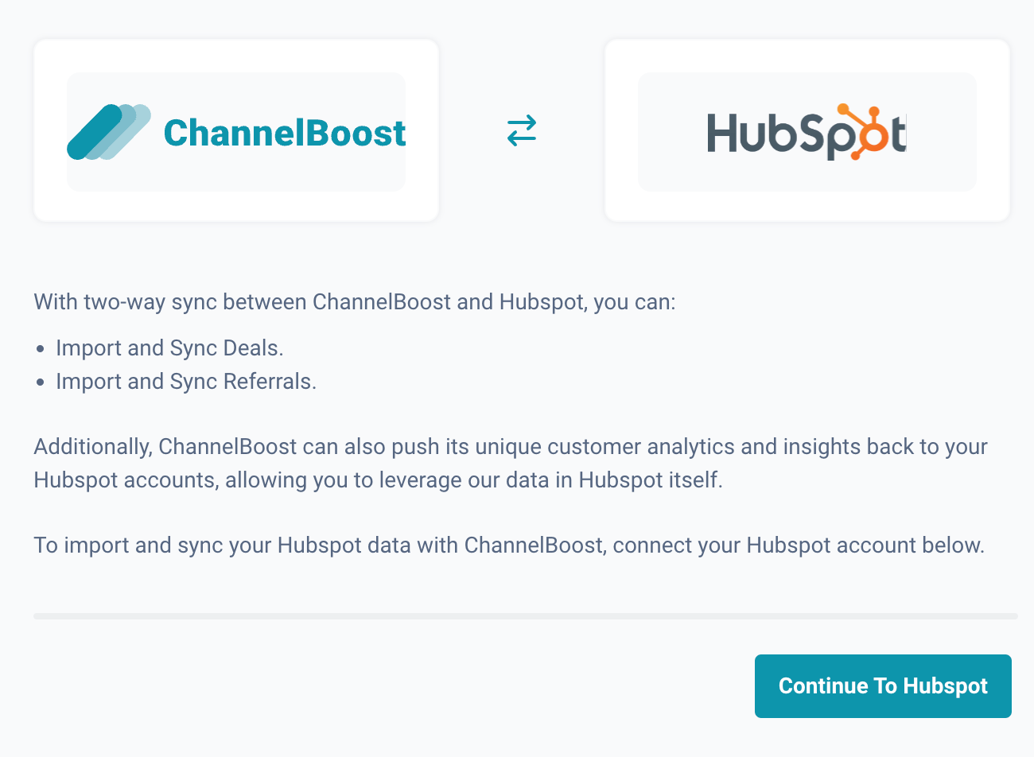
Task: Click the Continue To Hubspot button
Action: pyautogui.click(x=883, y=686)
